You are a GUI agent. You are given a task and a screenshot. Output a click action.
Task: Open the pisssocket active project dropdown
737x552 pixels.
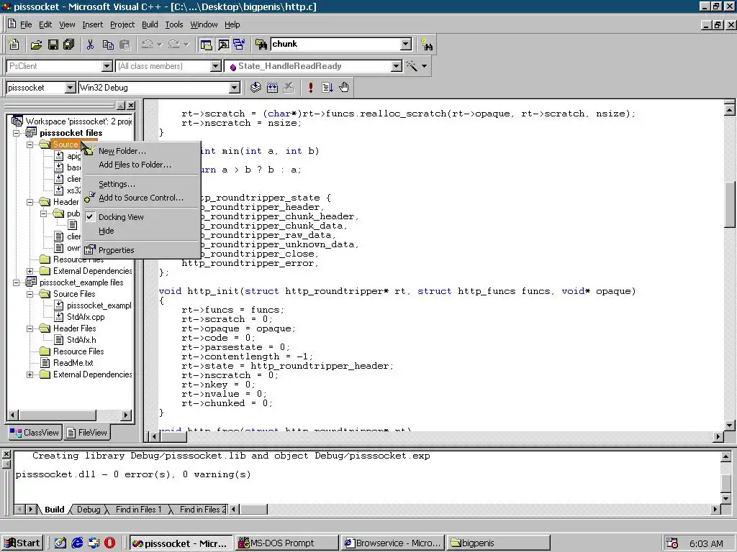(x=70, y=88)
